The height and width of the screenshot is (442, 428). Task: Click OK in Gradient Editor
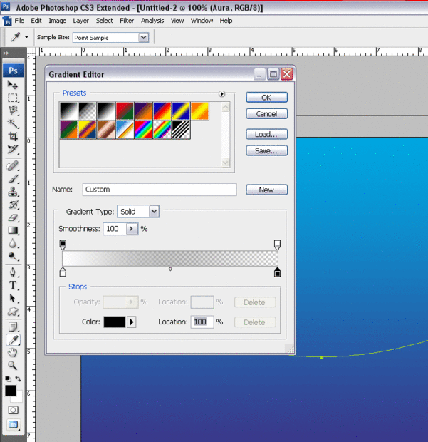click(266, 98)
